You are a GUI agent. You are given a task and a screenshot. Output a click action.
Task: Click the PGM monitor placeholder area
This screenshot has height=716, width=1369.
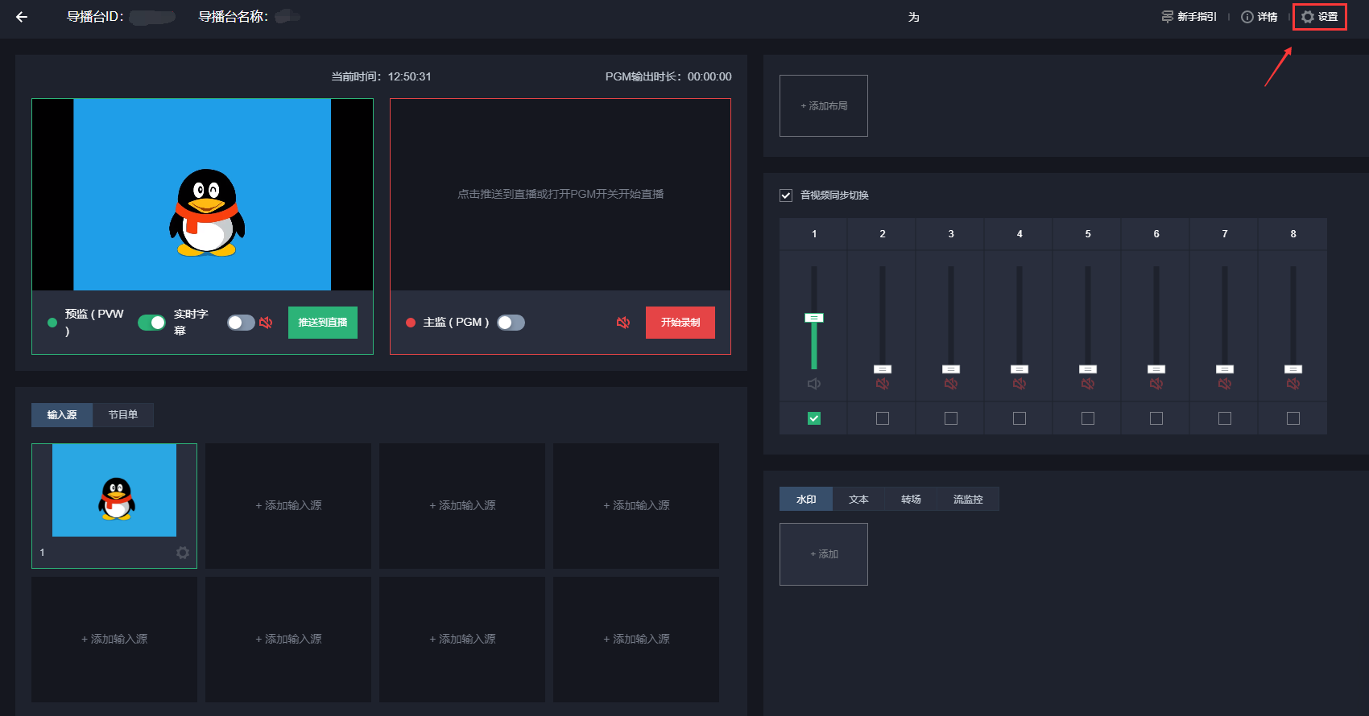click(560, 195)
